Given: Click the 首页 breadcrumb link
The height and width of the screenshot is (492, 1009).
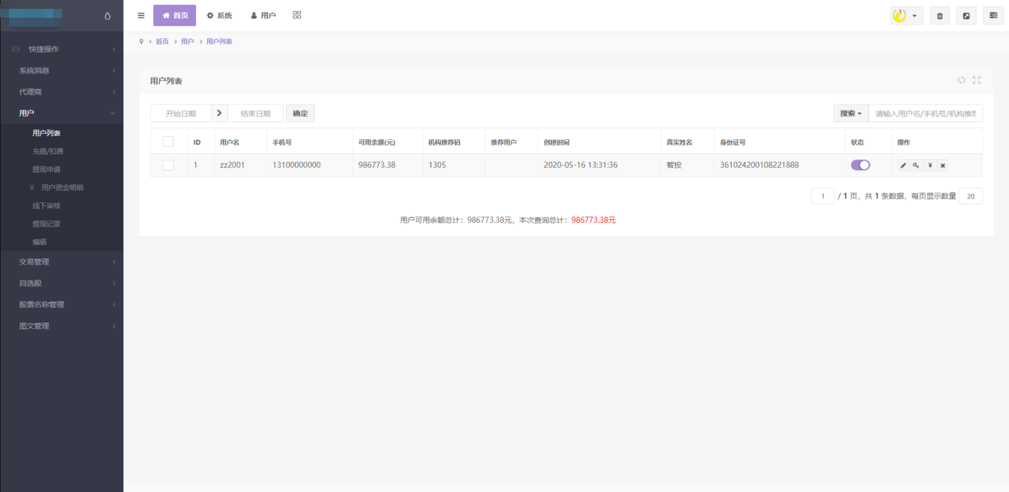Looking at the screenshot, I should point(162,41).
